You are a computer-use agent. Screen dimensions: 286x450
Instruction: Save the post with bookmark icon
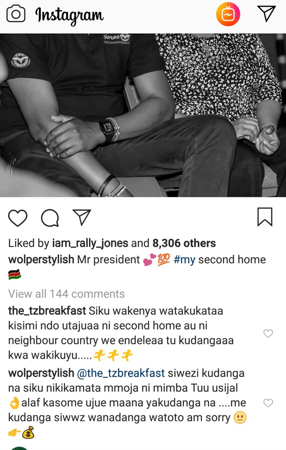click(x=265, y=217)
